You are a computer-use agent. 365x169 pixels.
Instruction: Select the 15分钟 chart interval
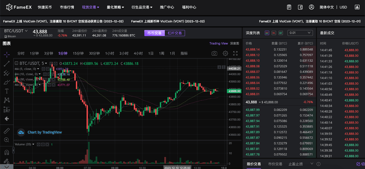[78, 53]
